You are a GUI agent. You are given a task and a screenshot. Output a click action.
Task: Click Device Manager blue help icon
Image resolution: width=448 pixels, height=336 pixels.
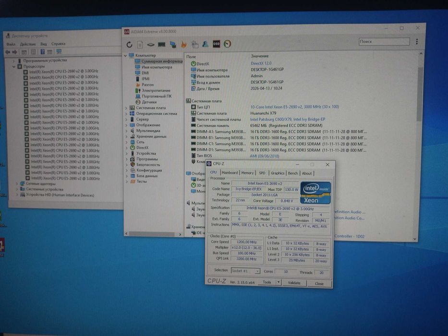(43, 52)
